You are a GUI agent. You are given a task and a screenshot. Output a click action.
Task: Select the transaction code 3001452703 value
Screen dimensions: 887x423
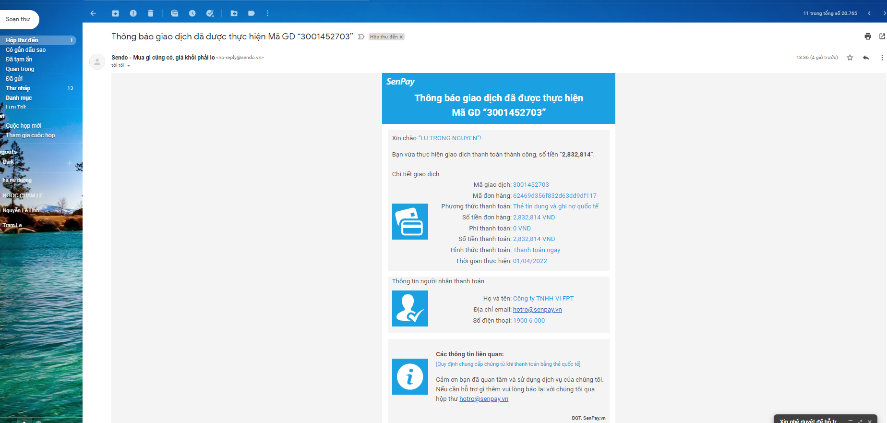pyautogui.click(x=531, y=185)
